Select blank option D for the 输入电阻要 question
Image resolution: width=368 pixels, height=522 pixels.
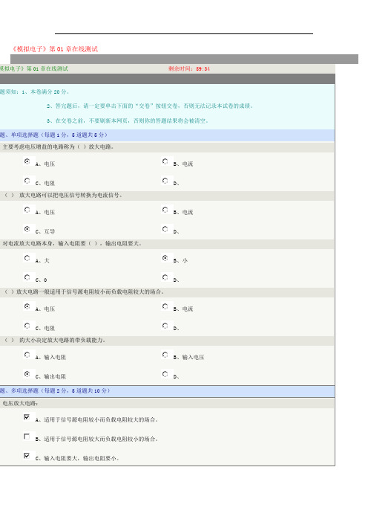[165, 277]
